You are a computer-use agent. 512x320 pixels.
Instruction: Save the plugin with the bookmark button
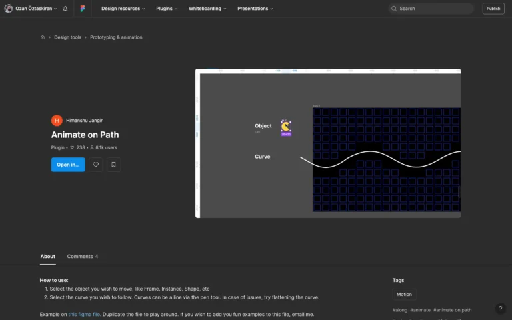[113, 165]
